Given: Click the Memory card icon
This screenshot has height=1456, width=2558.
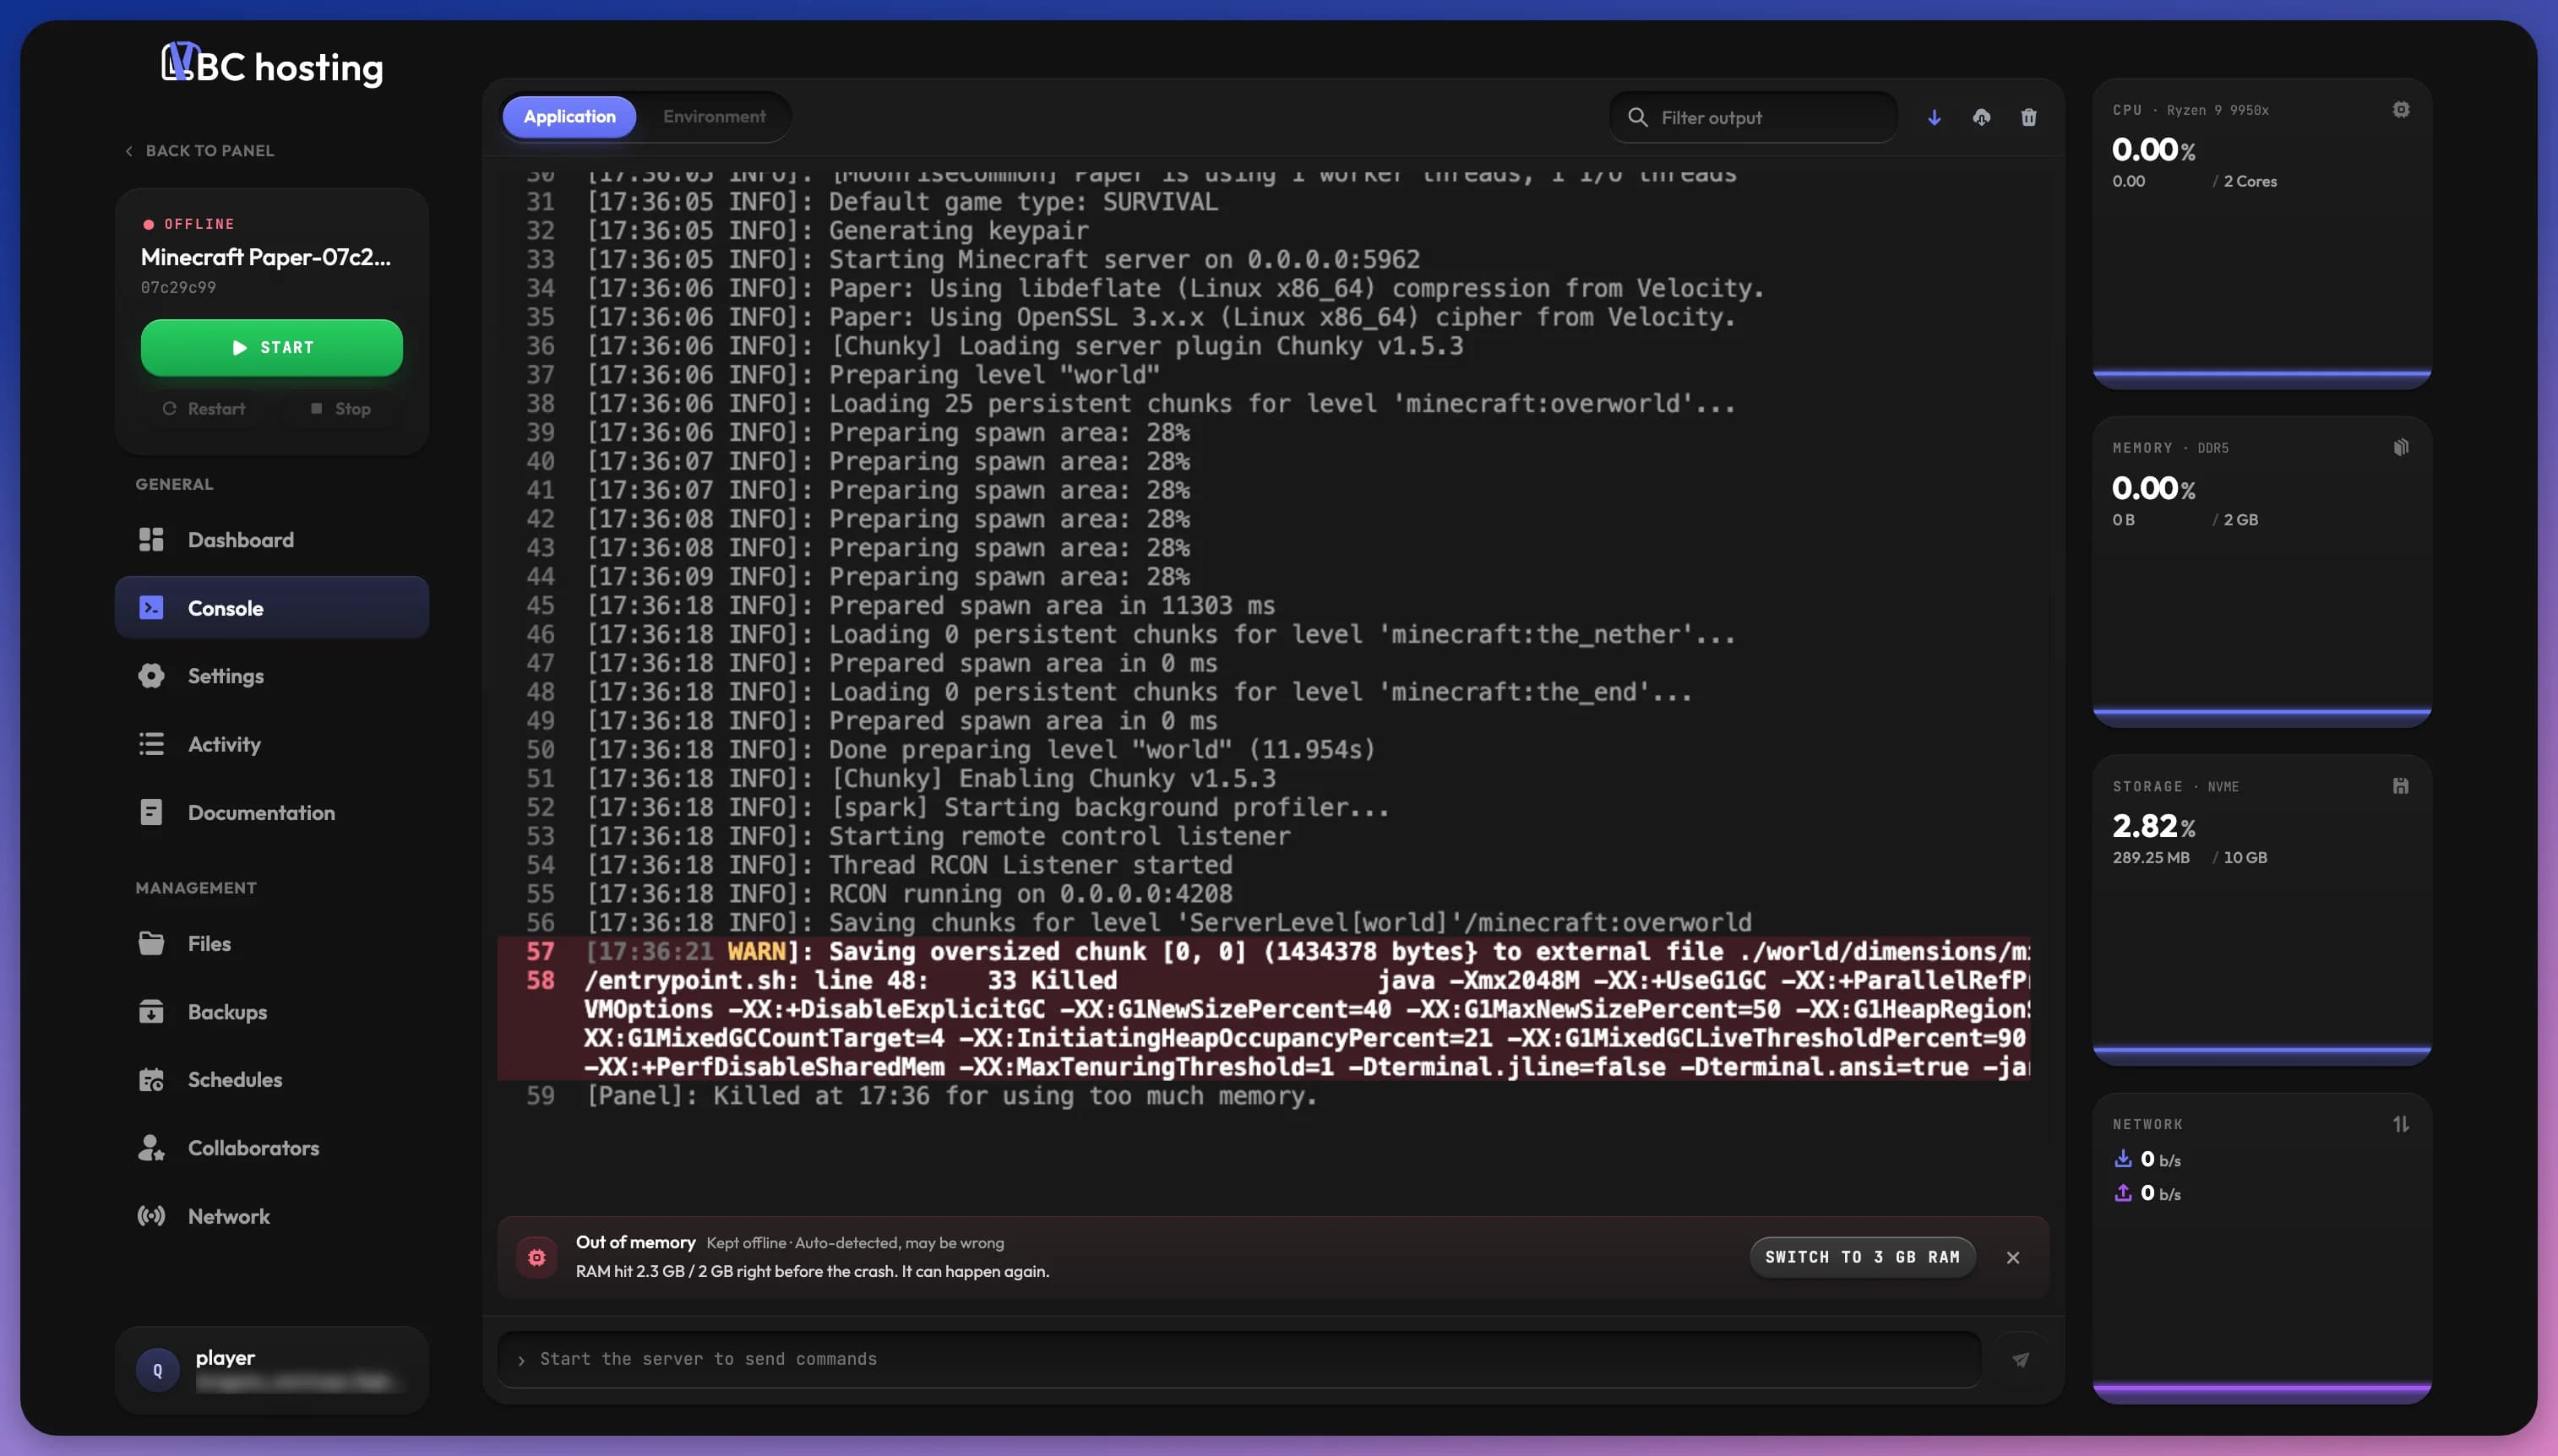Looking at the screenshot, I should pyautogui.click(x=2400, y=447).
